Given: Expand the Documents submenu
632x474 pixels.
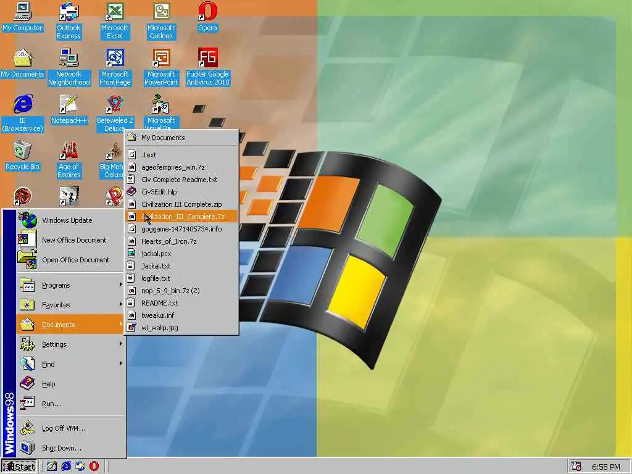Looking at the screenshot, I should [x=70, y=325].
